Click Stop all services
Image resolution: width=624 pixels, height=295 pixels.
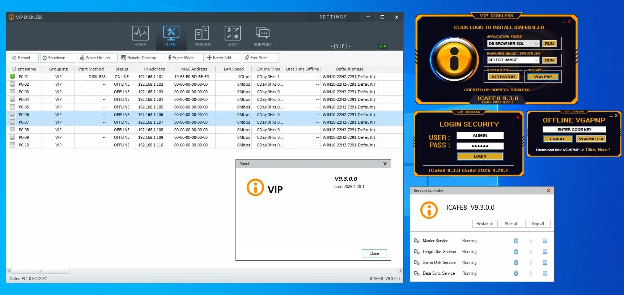(x=538, y=224)
